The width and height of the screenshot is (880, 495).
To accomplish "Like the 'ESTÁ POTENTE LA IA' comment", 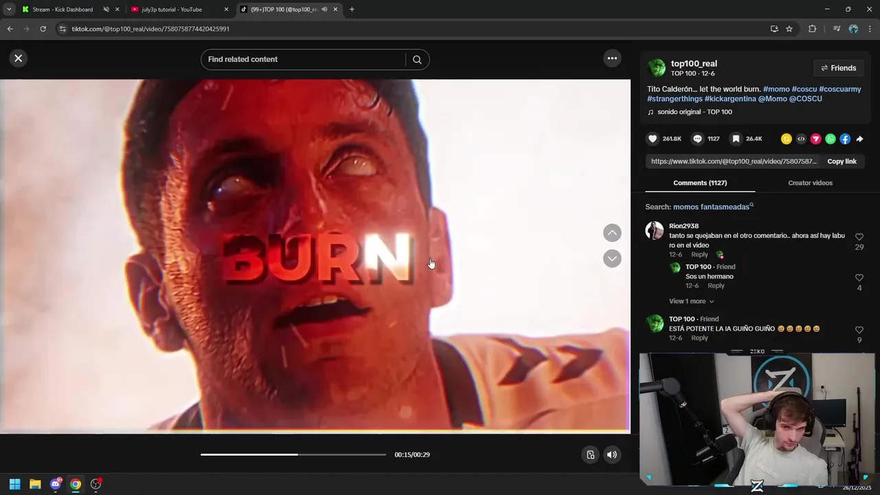I will [859, 330].
